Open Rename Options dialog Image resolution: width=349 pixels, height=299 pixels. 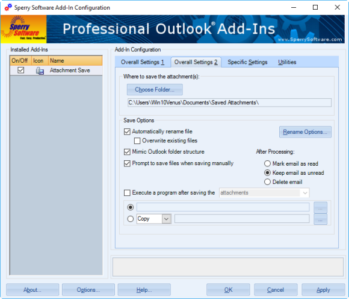pos(305,132)
